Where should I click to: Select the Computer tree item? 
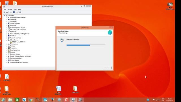[13, 20]
